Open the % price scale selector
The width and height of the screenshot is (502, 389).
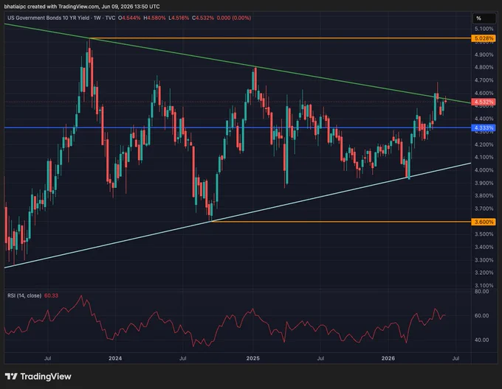click(484, 18)
